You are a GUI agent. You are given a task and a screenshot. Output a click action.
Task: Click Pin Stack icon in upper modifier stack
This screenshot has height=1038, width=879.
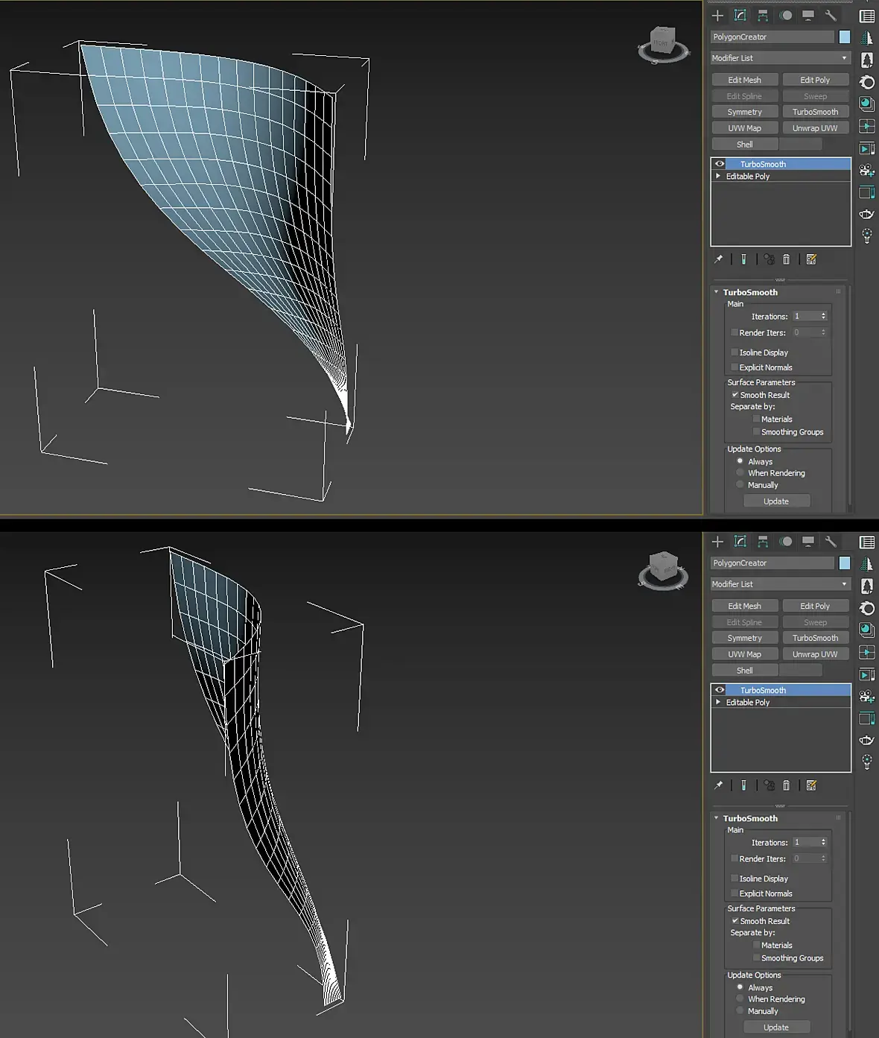click(719, 259)
